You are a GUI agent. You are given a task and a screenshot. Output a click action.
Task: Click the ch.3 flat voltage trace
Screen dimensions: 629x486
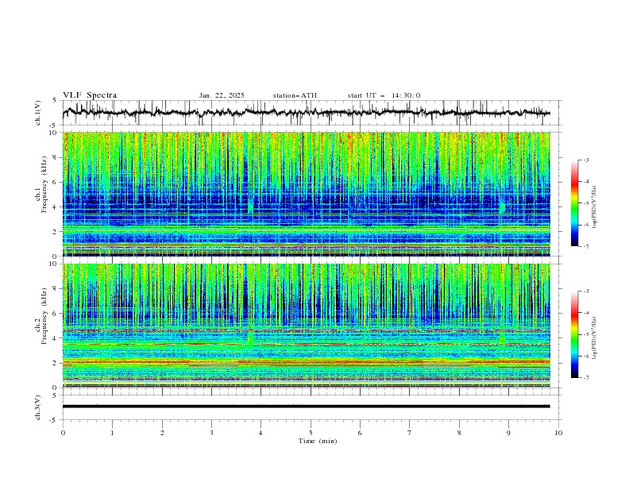click(x=306, y=407)
